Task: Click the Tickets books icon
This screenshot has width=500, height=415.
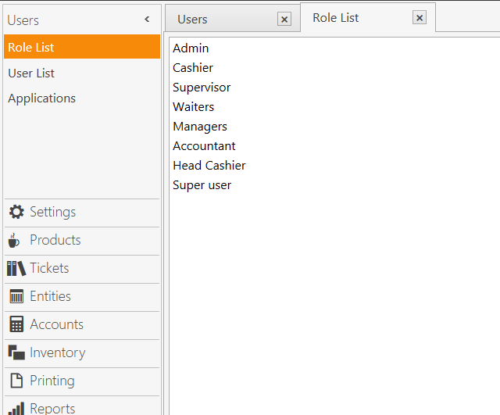Action: click(16, 268)
